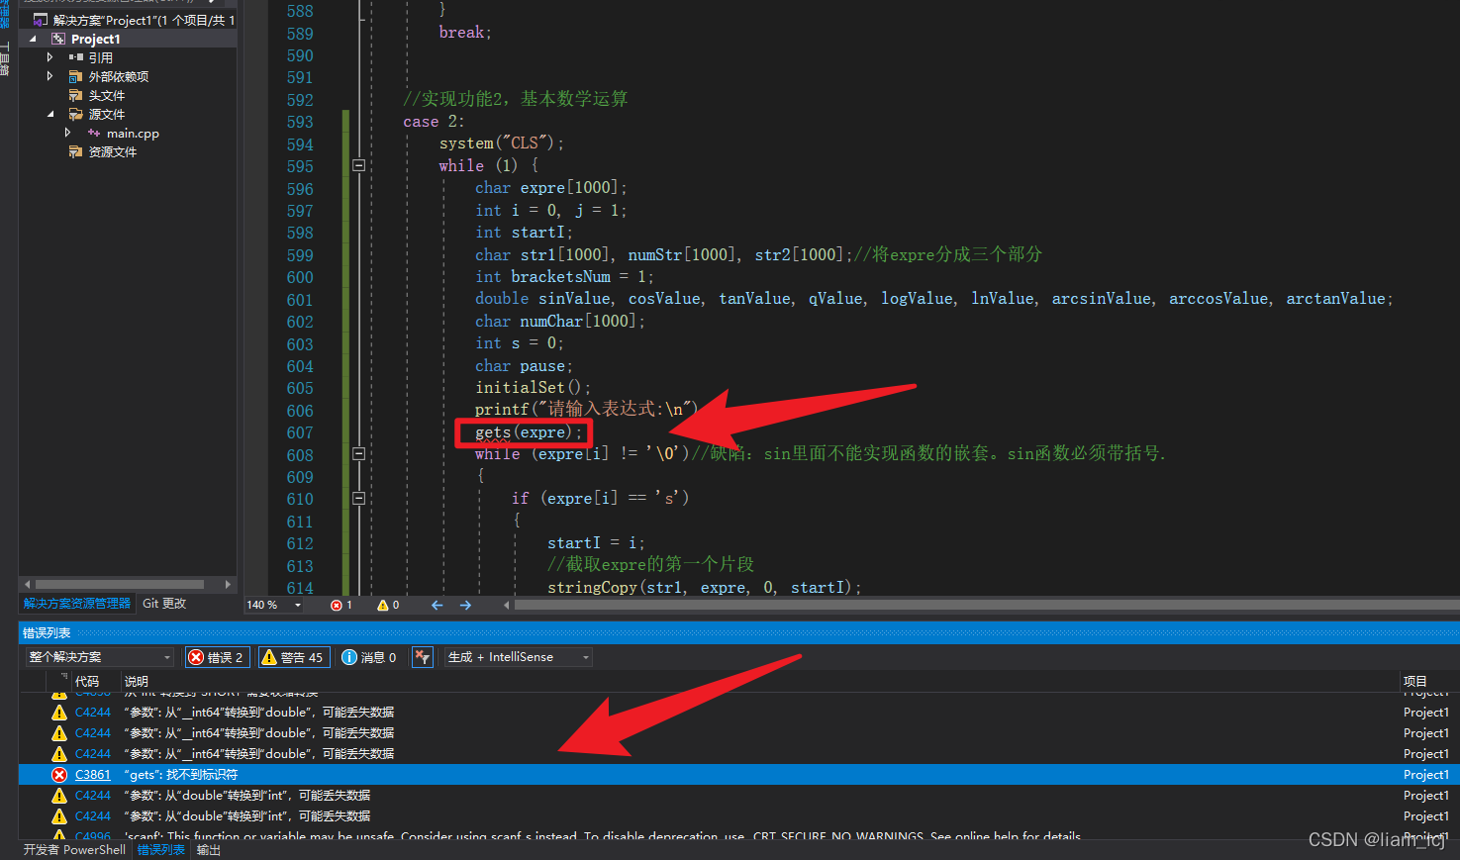Click the yellow warning indicator in editor status strip
1460x860 pixels.
pos(388,605)
